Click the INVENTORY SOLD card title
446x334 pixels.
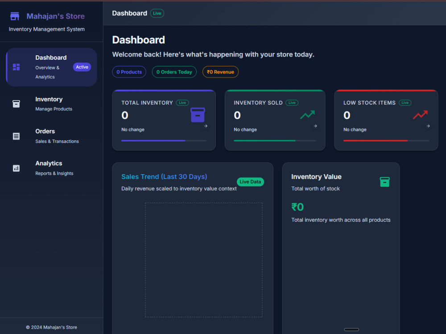pyautogui.click(x=258, y=103)
